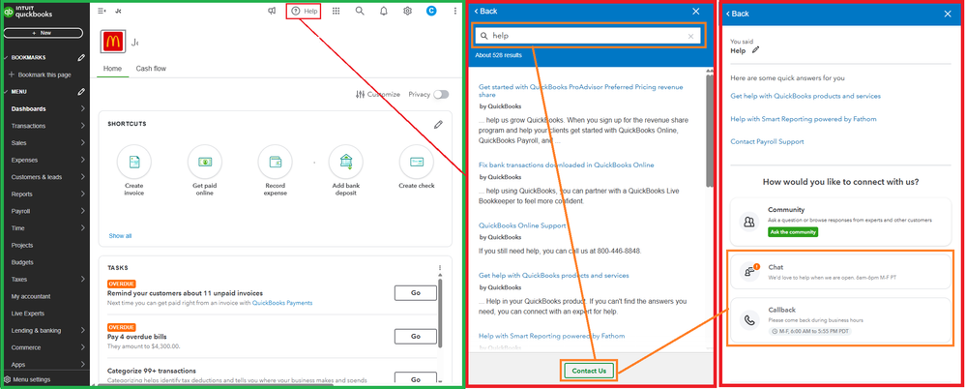Open Help in the top bar
966x389 pixels.
304,11
